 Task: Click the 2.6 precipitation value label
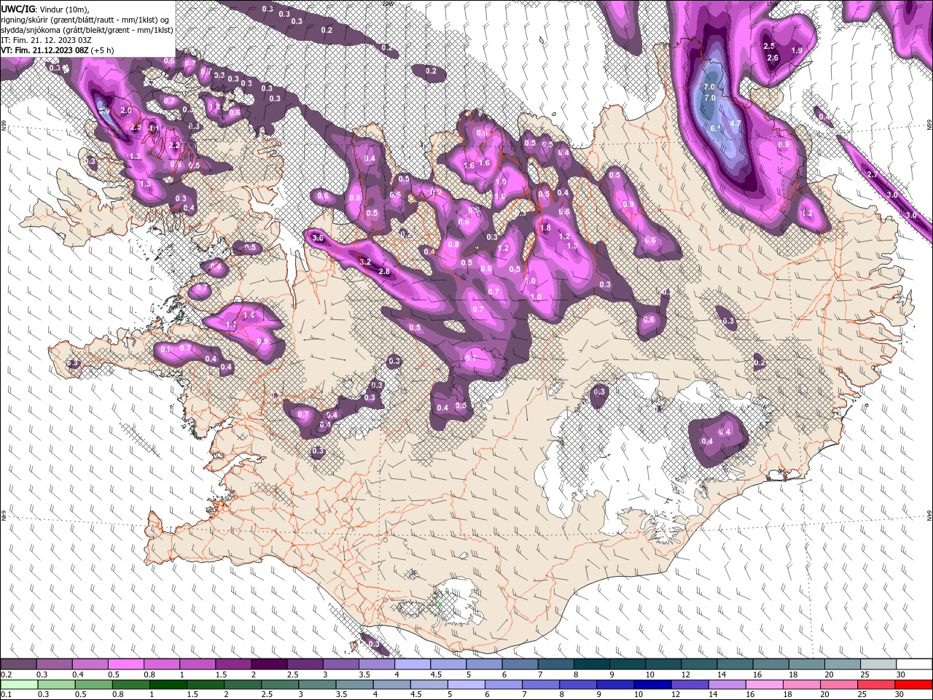[x=773, y=58]
